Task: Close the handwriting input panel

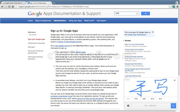Action: point(175,80)
